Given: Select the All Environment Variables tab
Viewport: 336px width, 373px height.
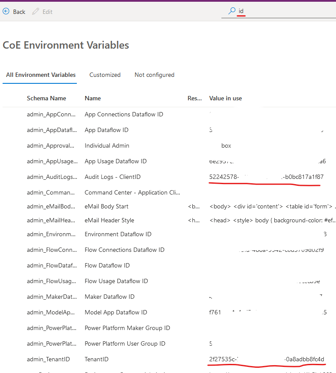Looking at the screenshot, I should click(40, 75).
